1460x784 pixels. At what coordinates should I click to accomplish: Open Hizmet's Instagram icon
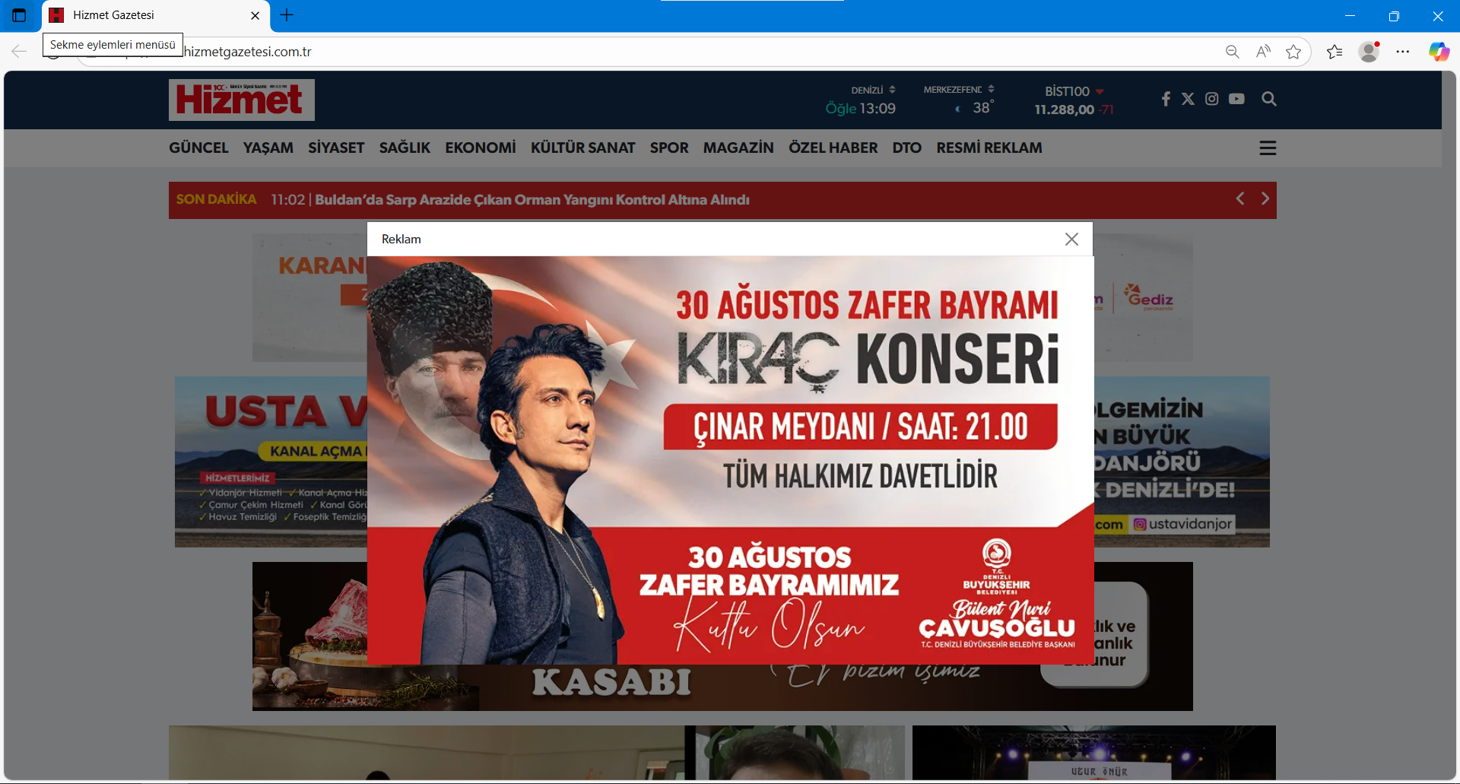[1212, 99]
